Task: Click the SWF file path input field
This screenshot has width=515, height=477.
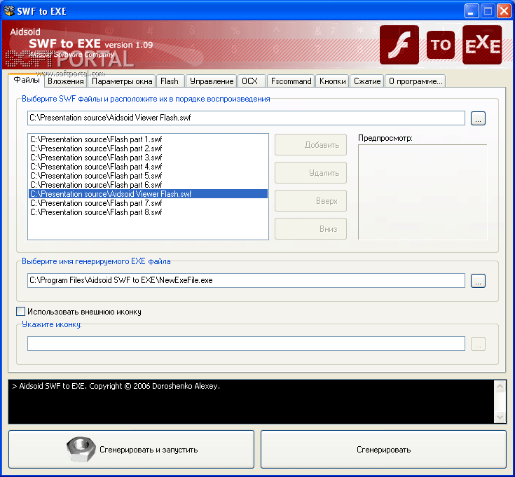Action: [x=246, y=118]
